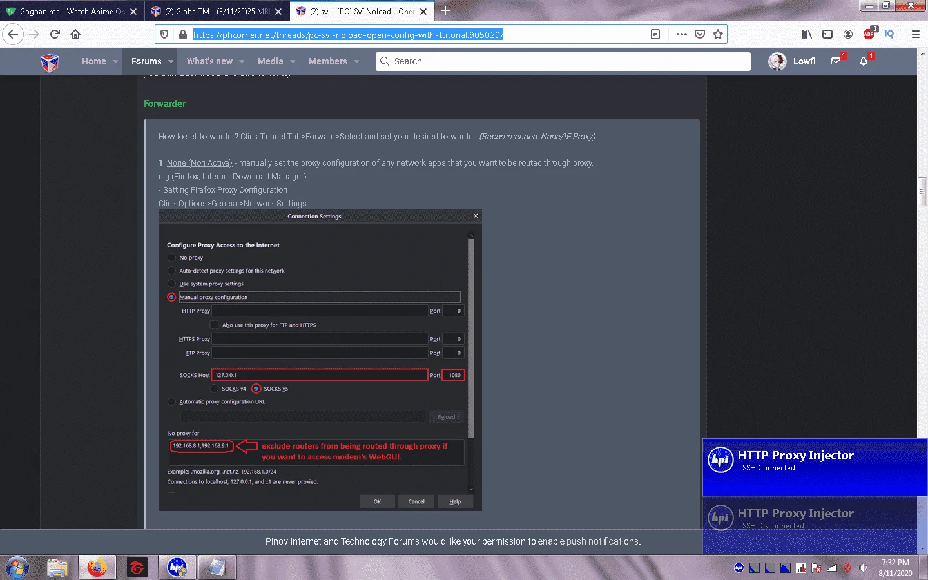Click the None (Non Active) link text
Viewport: 928px width, 580px height.
point(199,163)
